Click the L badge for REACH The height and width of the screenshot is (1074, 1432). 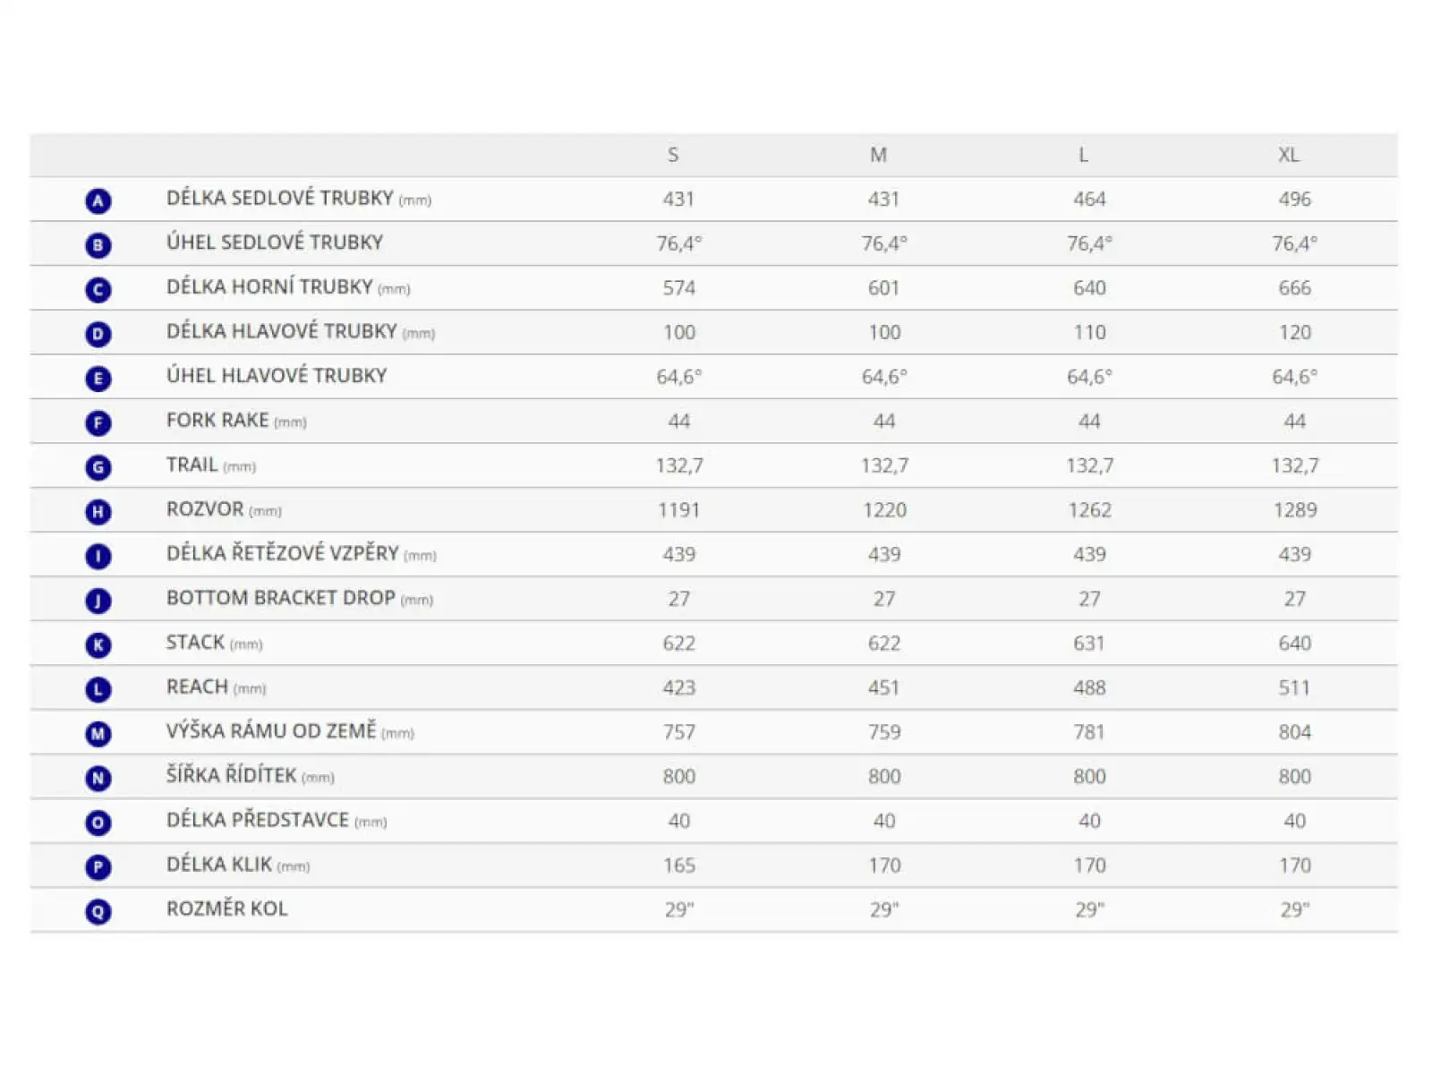coord(98,689)
